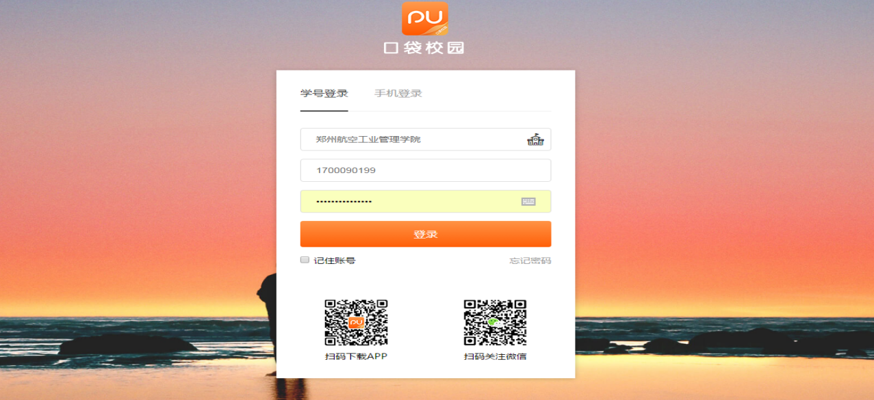Viewport: 874px width, 400px height.
Task: Click the 扫码关注微信 QR code image
Action: coord(495,322)
